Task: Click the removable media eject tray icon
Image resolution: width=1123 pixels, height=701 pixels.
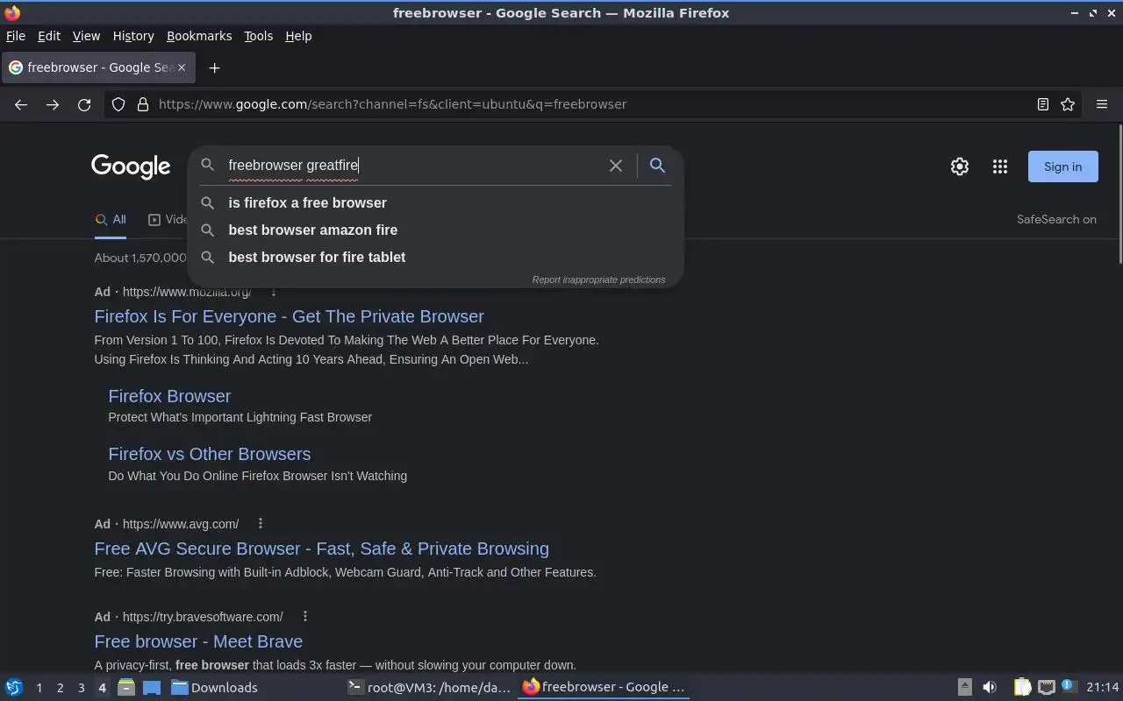Action: point(964,687)
